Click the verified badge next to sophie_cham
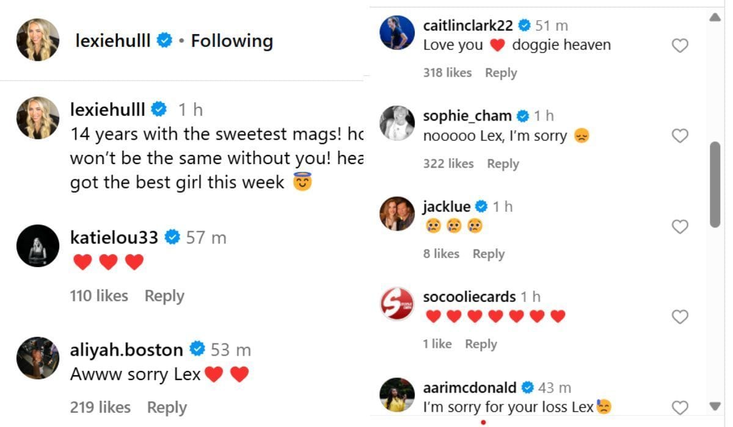This screenshot has width=733, height=427. tap(522, 115)
